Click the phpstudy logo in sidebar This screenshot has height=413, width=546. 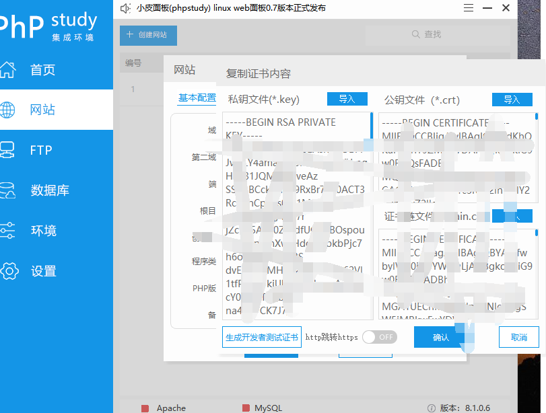click(48, 26)
